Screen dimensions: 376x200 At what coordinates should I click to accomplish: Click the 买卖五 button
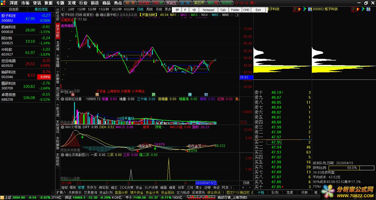coord(171,3)
